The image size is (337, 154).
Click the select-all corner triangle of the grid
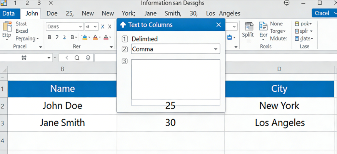coord(4,70)
